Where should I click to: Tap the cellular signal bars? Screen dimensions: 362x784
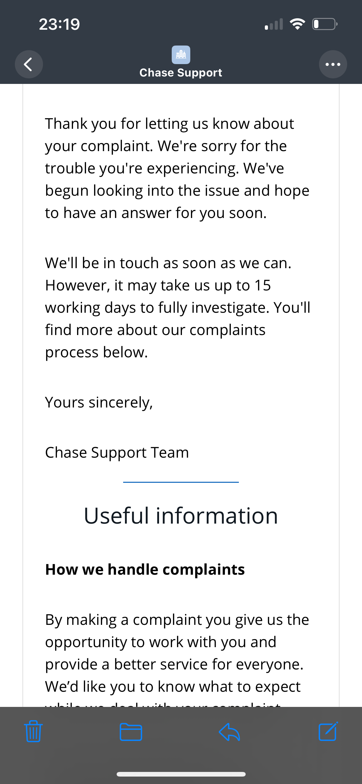point(274,24)
